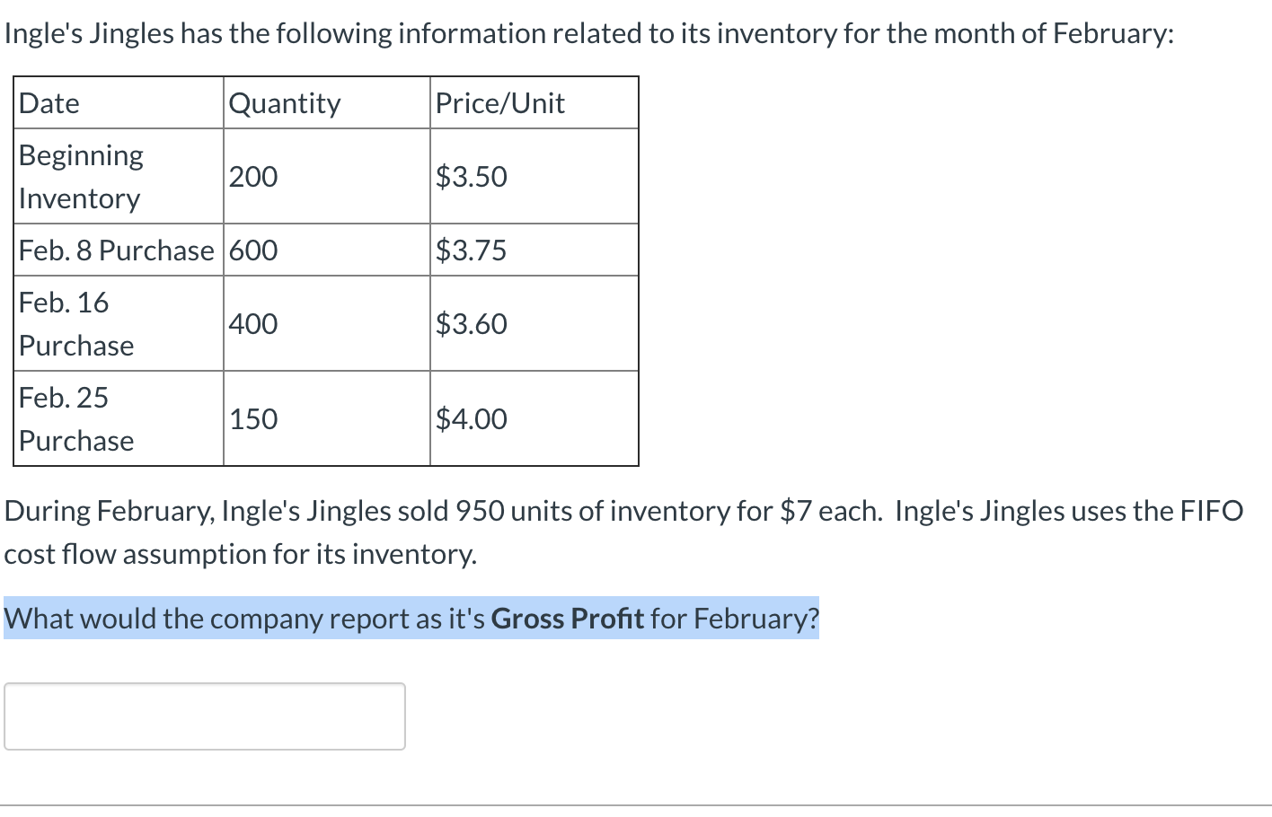The height and width of the screenshot is (817, 1272).
Task: Click the $3.75 price cell
Action: (x=534, y=250)
